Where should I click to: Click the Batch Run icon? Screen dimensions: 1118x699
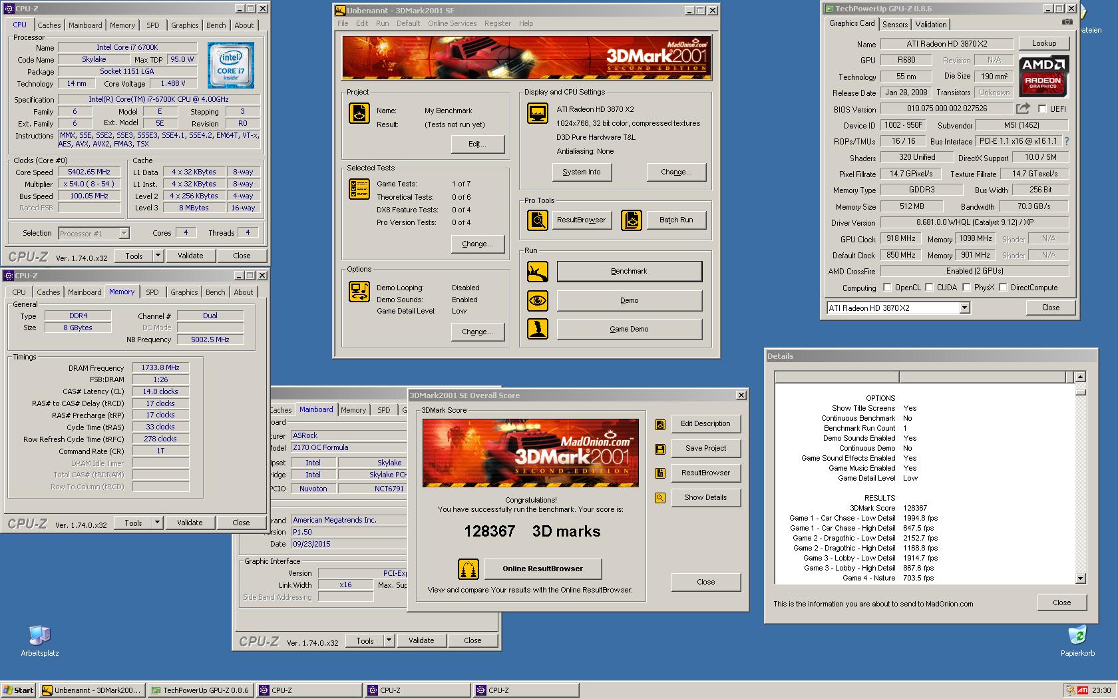click(632, 220)
